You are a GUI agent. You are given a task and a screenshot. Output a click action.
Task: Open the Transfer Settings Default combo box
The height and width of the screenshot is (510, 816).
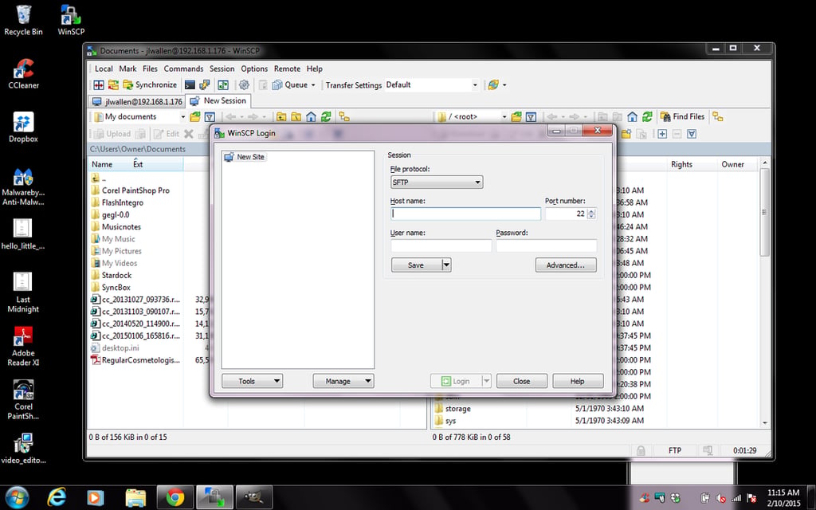tap(431, 84)
